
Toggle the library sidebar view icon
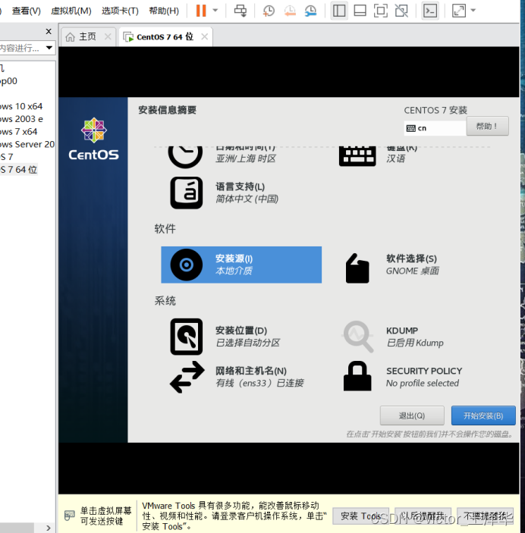[339, 11]
